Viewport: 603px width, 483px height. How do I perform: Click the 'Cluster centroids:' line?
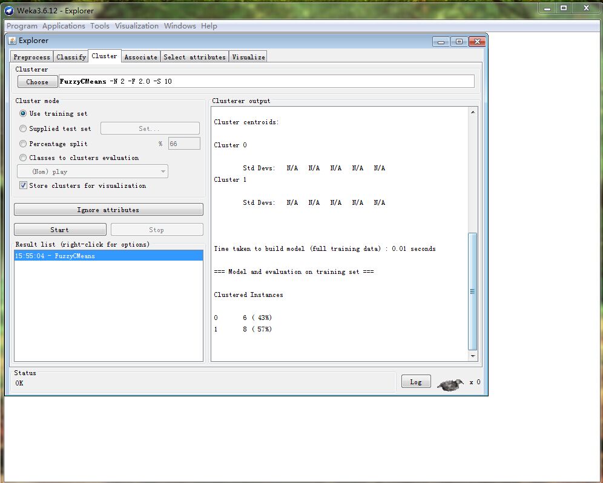tap(246, 122)
